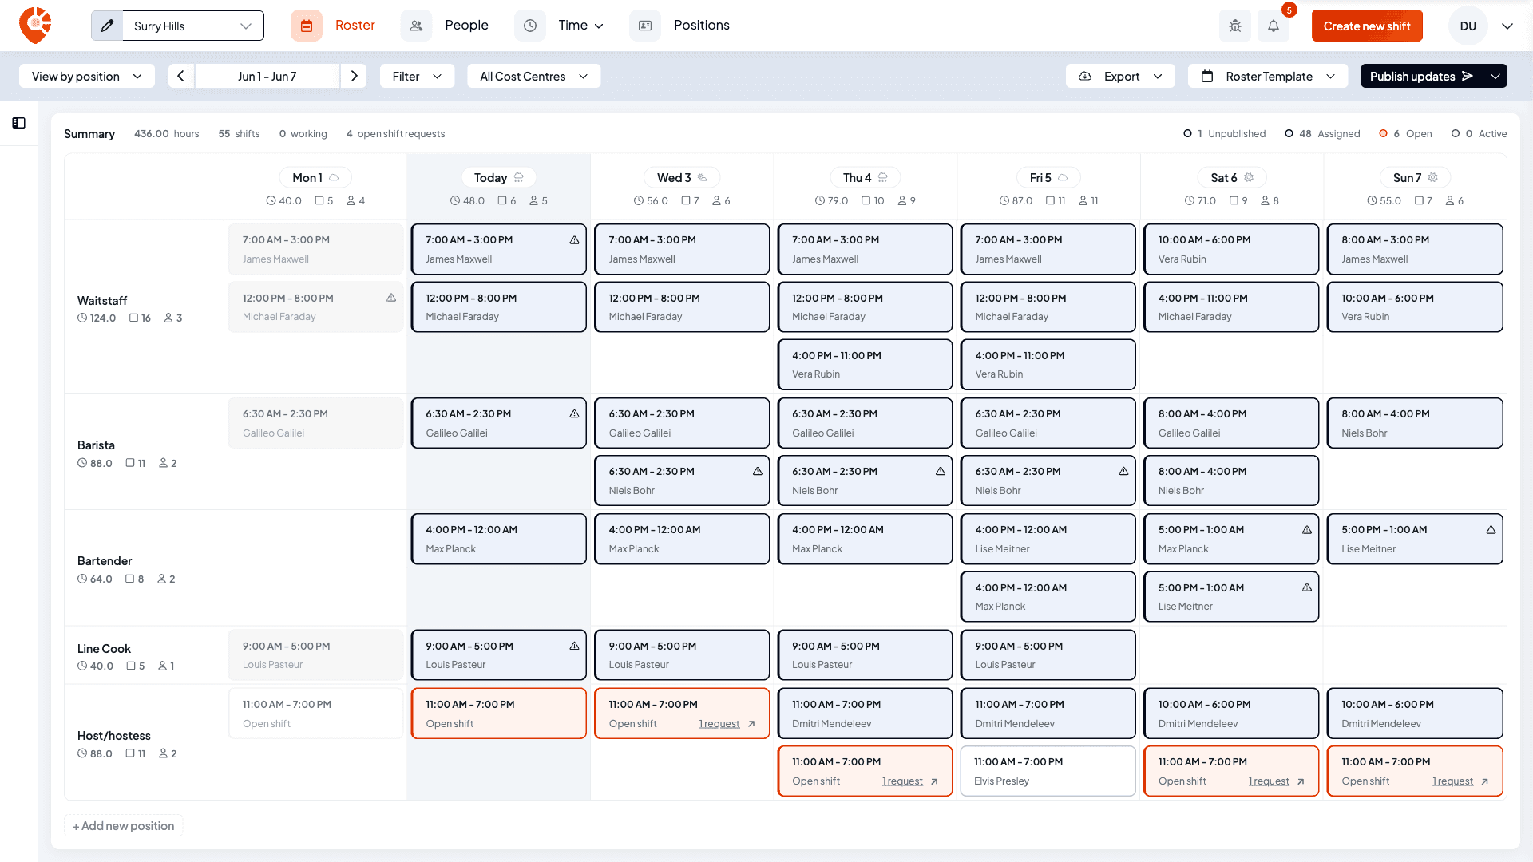Click warning icon on Sunday Lise Meitner shift
This screenshot has width=1533, height=862.
tap(1491, 530)
